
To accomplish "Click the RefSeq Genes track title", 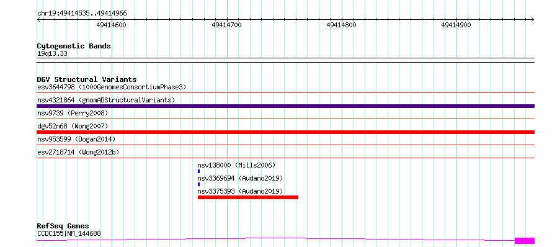I will coord(63,226).
